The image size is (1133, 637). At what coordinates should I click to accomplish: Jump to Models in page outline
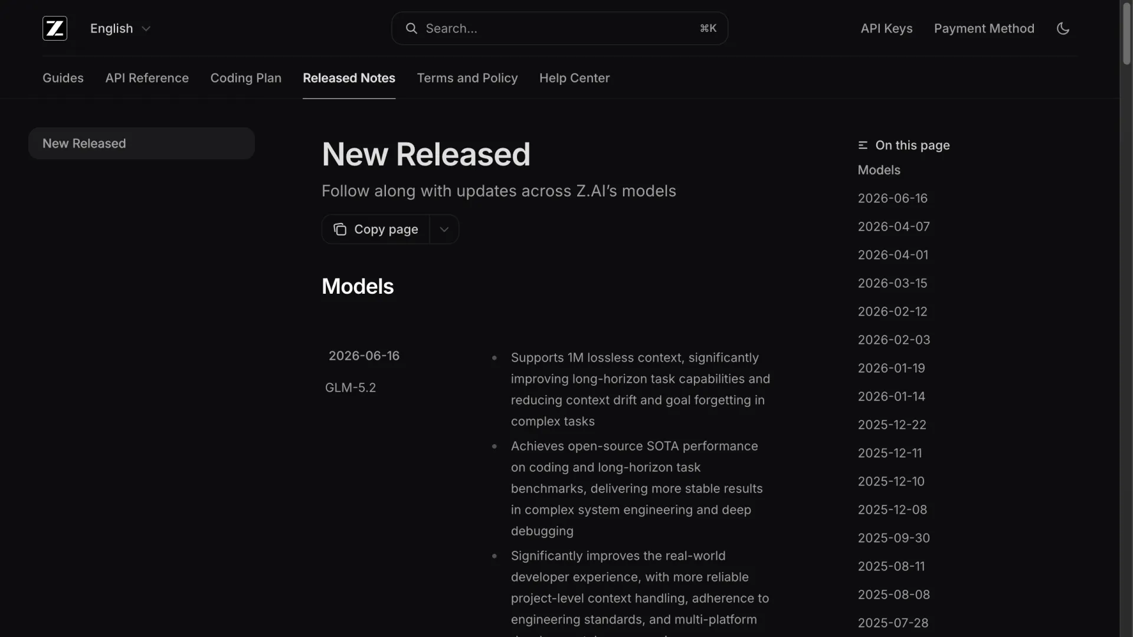coord(879,170)
